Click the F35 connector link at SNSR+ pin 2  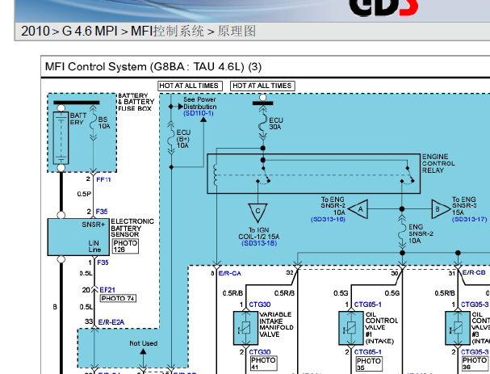tap(102, 212)
